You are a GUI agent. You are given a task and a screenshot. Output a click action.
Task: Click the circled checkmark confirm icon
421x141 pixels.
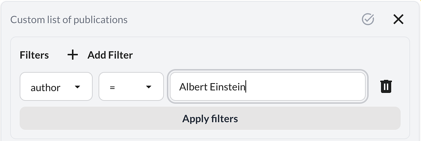(368, 20)
